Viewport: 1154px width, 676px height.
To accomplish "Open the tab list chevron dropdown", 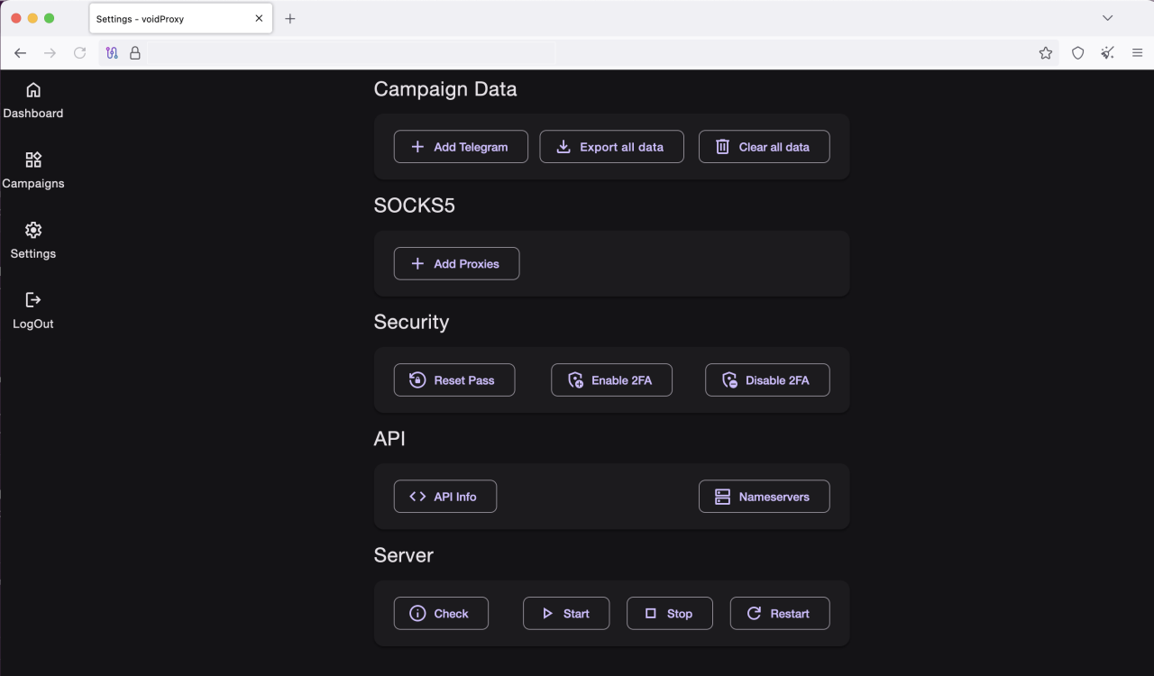I will coord(1107,18).
